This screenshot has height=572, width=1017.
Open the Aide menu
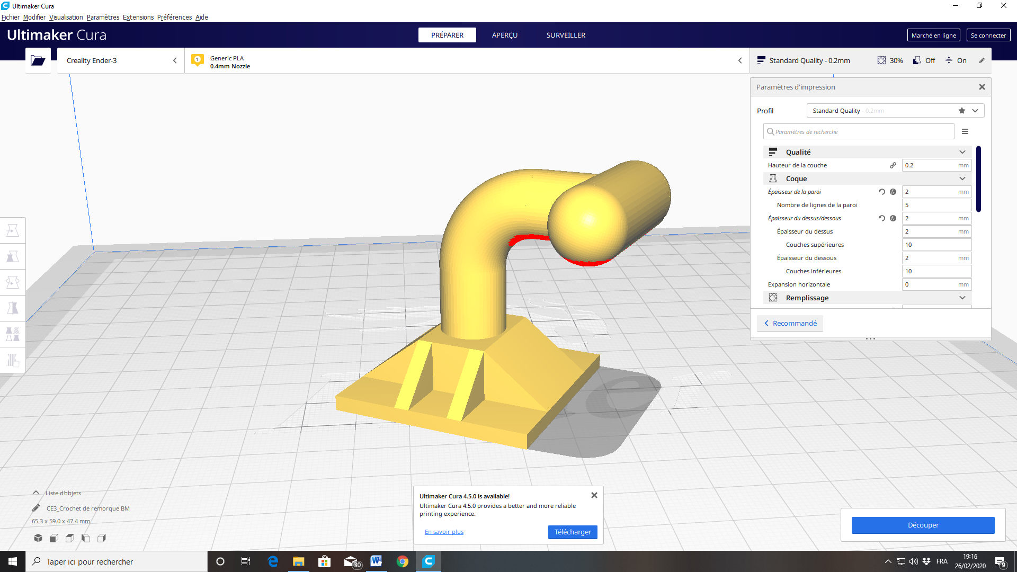[201, 17]
